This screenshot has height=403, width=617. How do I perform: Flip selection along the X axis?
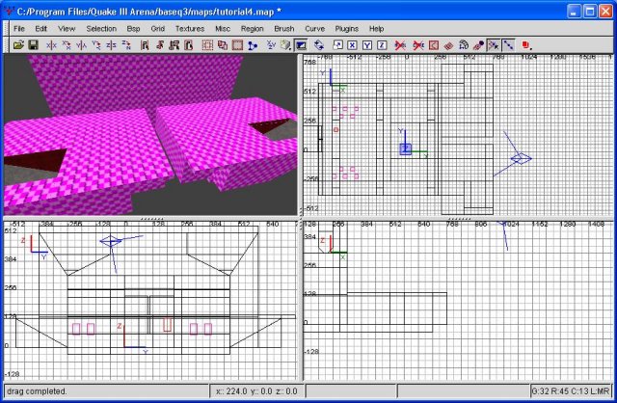click(51, 45)
